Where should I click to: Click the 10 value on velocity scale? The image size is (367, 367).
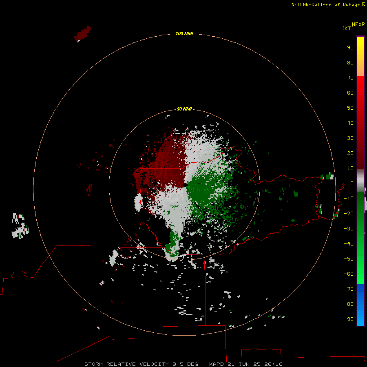pyautogui.click(x=350, y=168)
